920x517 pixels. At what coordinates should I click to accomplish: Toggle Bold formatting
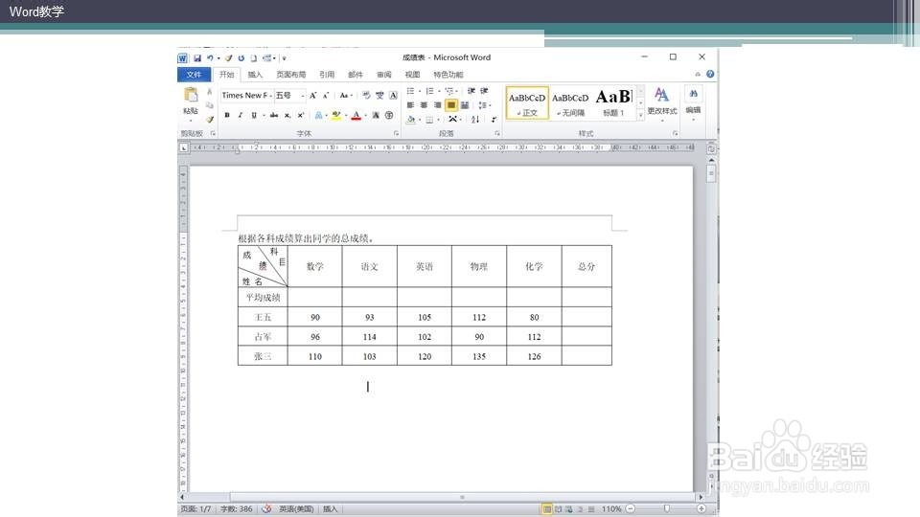pos(227,116)
